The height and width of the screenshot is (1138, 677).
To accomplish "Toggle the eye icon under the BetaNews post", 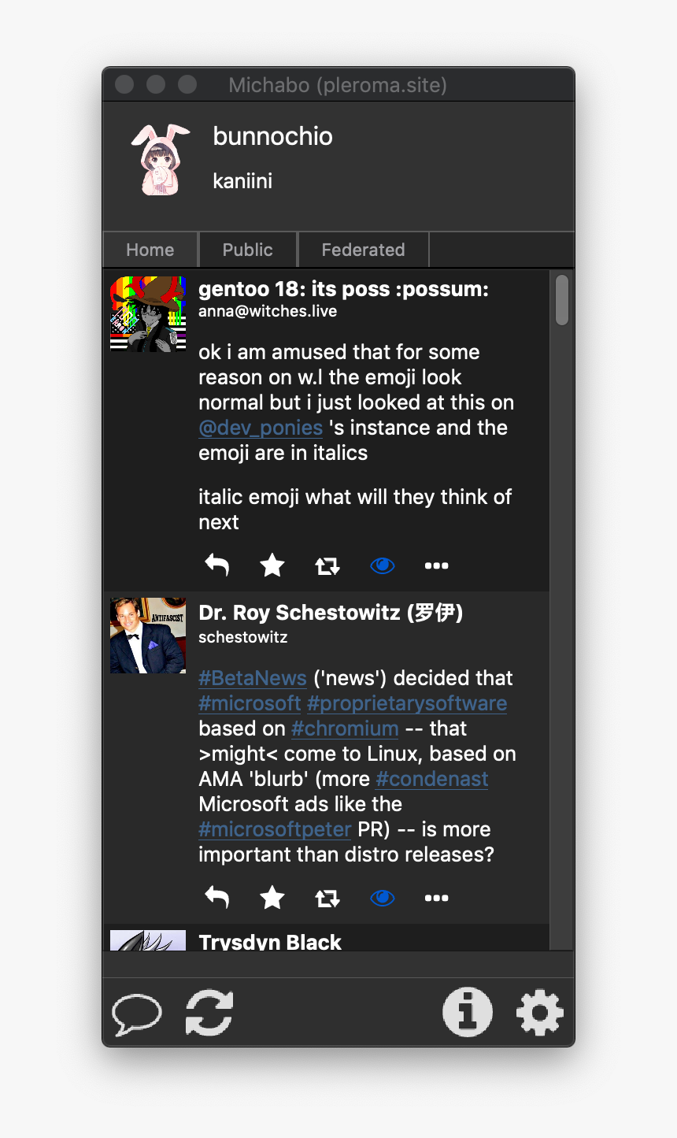I will [382, 897].
